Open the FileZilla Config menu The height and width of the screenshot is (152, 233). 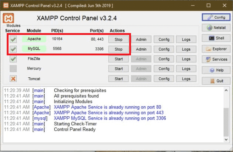[x=164, y=59]
